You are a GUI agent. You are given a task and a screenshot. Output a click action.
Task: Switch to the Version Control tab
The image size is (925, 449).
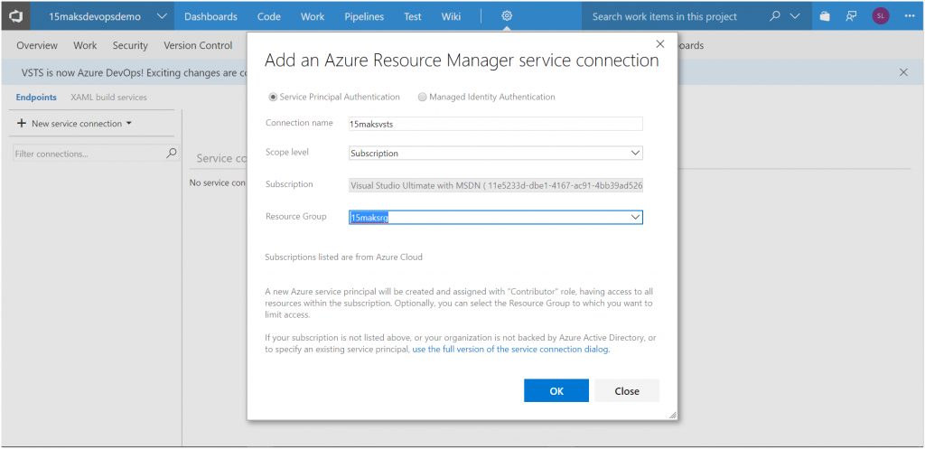coord(198,45)
